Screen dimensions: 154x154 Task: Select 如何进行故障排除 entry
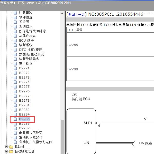32,31
